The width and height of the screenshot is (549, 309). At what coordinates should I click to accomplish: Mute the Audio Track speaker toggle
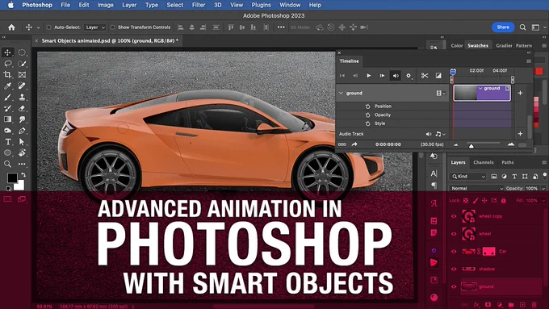coord(428,134)
